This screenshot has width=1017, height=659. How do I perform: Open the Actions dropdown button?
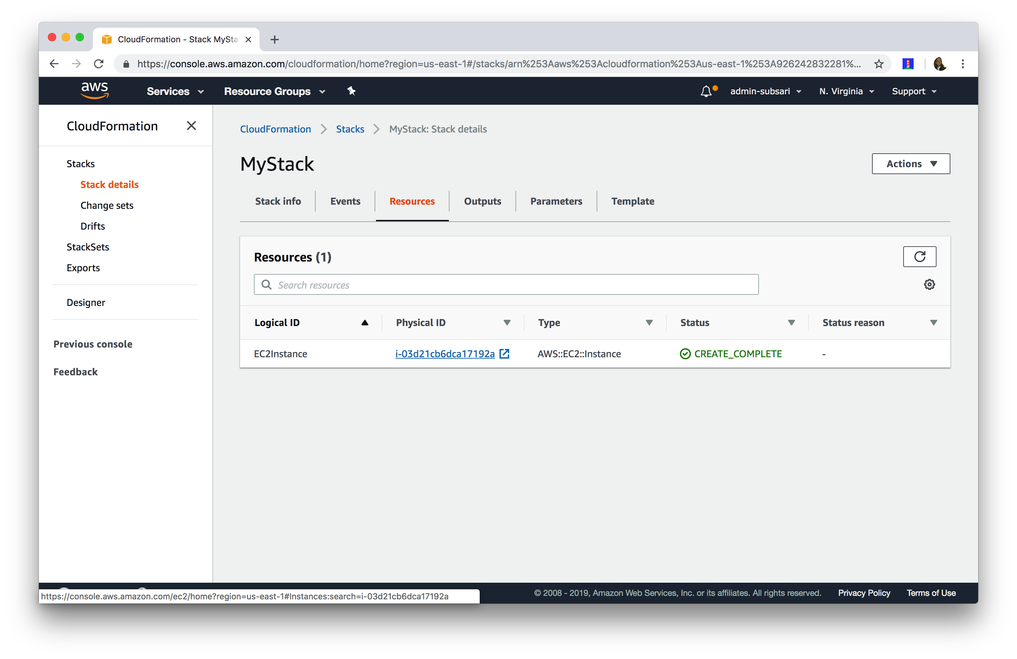911,164
